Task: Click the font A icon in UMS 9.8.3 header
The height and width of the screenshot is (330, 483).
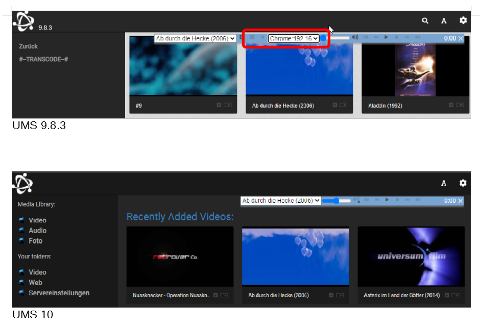Action: point(444,20)
